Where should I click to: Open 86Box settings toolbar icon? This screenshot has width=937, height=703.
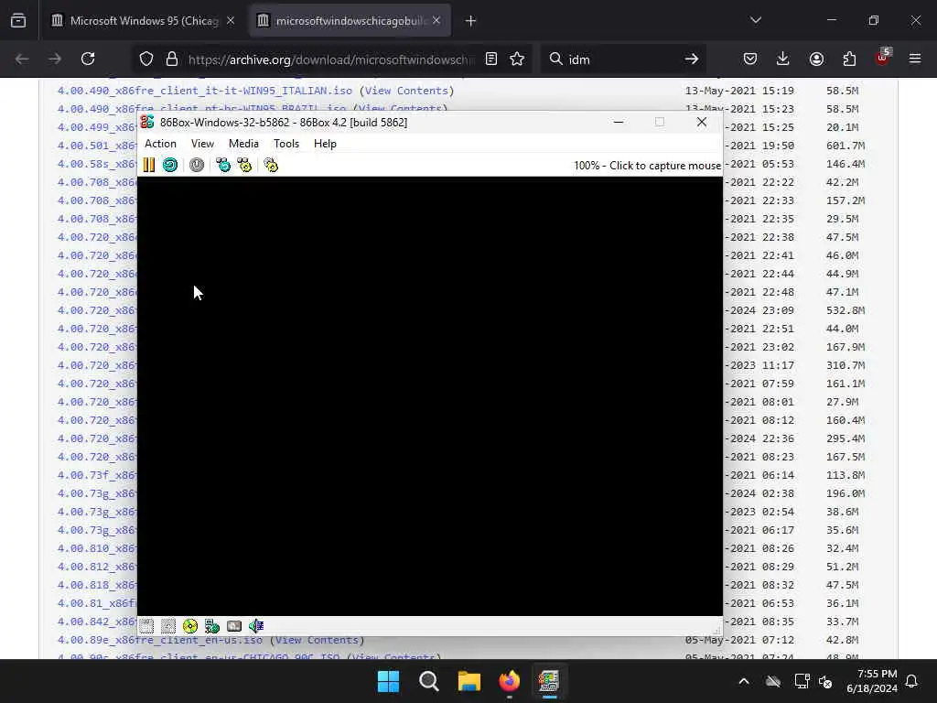(x=271, y=165)
